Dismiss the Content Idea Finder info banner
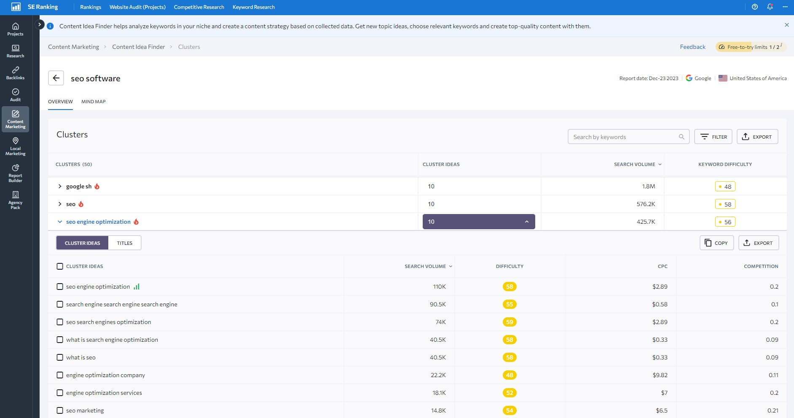This screenshot has width=794, height=418. pos(786,25)
